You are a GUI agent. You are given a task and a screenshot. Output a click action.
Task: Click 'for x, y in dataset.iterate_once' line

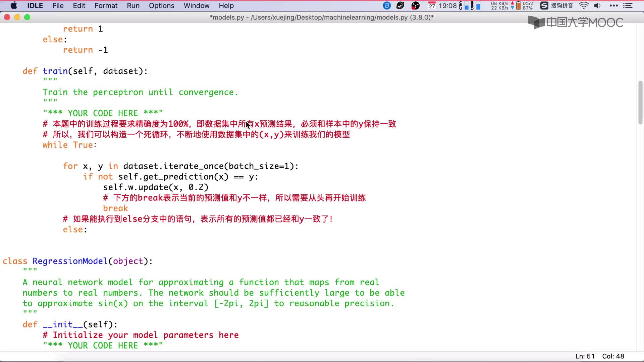pos(180,166)
